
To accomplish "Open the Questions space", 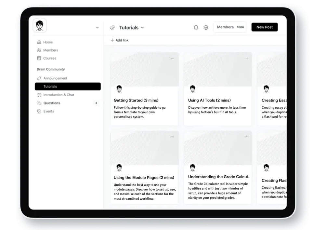I will [68, 103].
